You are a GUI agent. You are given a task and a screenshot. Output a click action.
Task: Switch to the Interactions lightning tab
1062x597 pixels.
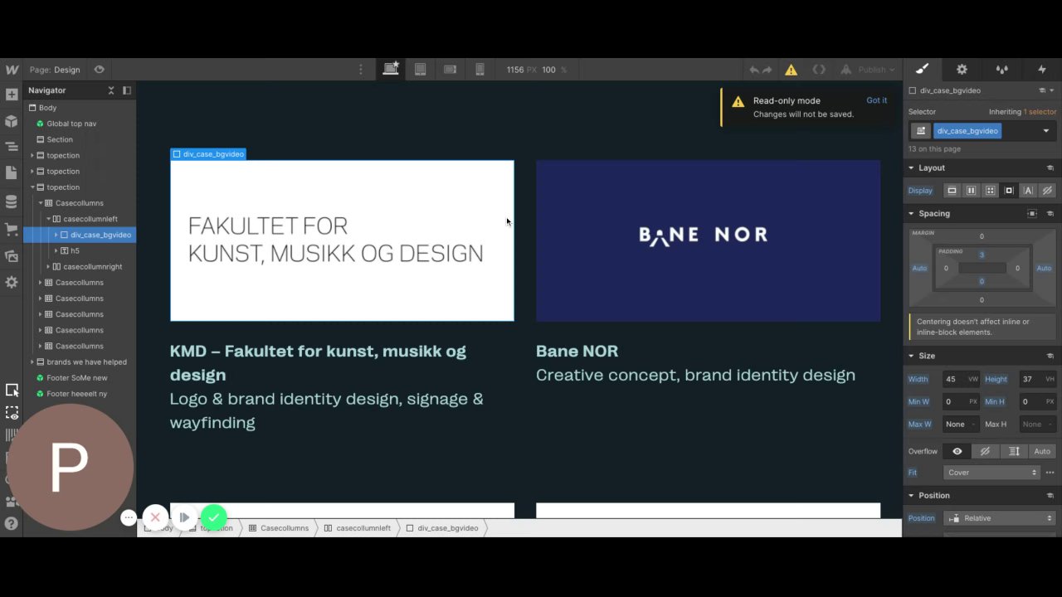1042,70
